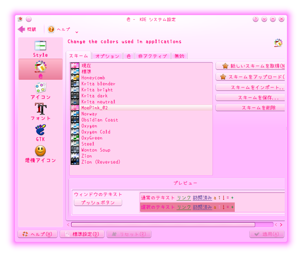Viewport: 302px width, 257px height.
Task: Click 訪問済み link in normal text row
Action: 202,198
